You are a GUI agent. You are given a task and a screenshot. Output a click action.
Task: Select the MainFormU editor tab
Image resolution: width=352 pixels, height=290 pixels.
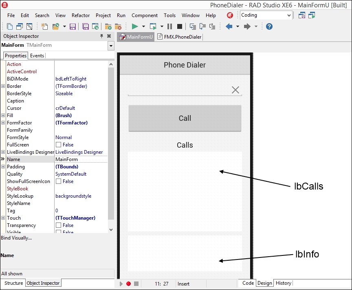pos(136,37)
